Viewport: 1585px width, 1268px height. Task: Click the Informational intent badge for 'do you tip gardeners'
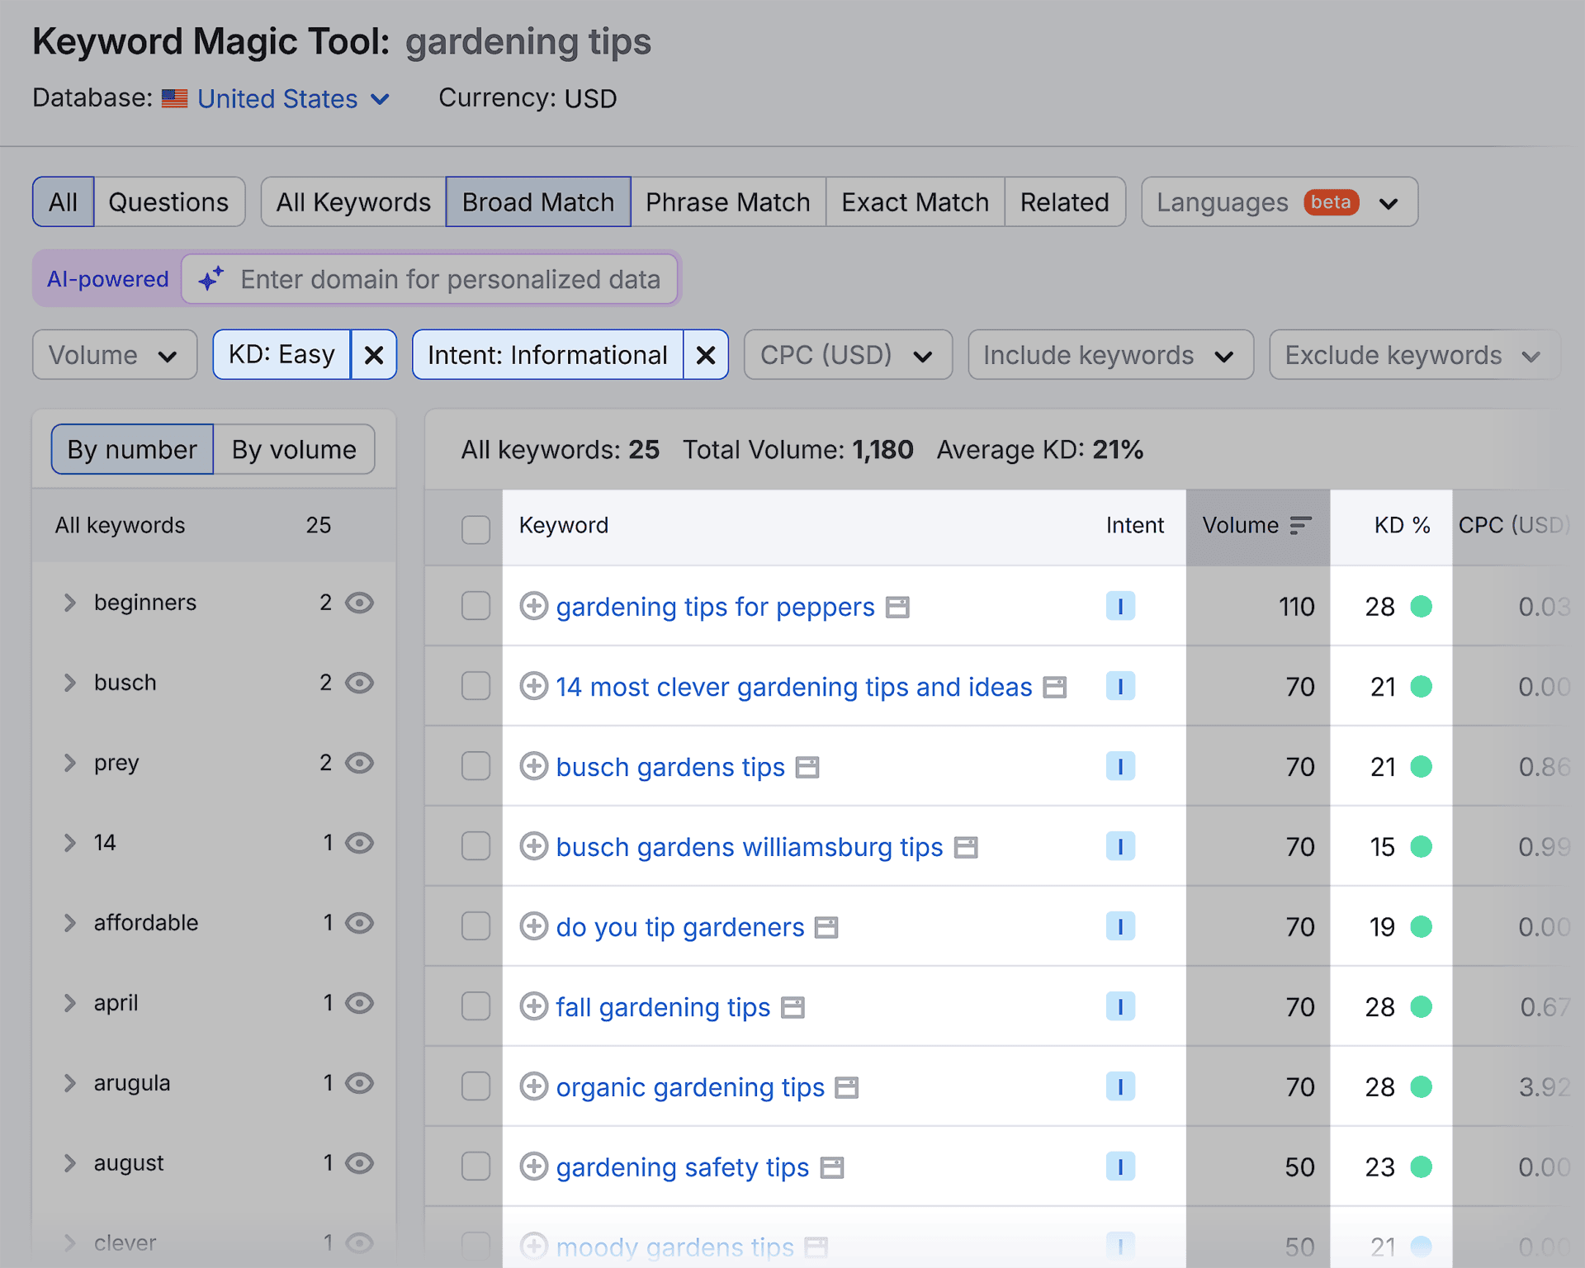[x=1120, y=926]
